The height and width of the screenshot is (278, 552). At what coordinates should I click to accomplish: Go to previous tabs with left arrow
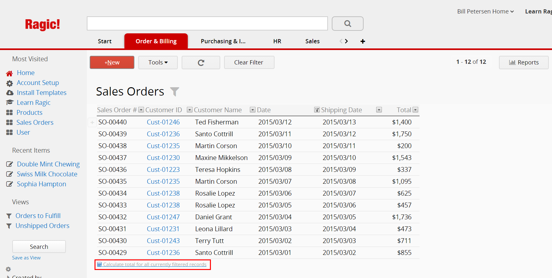[341, 41]
